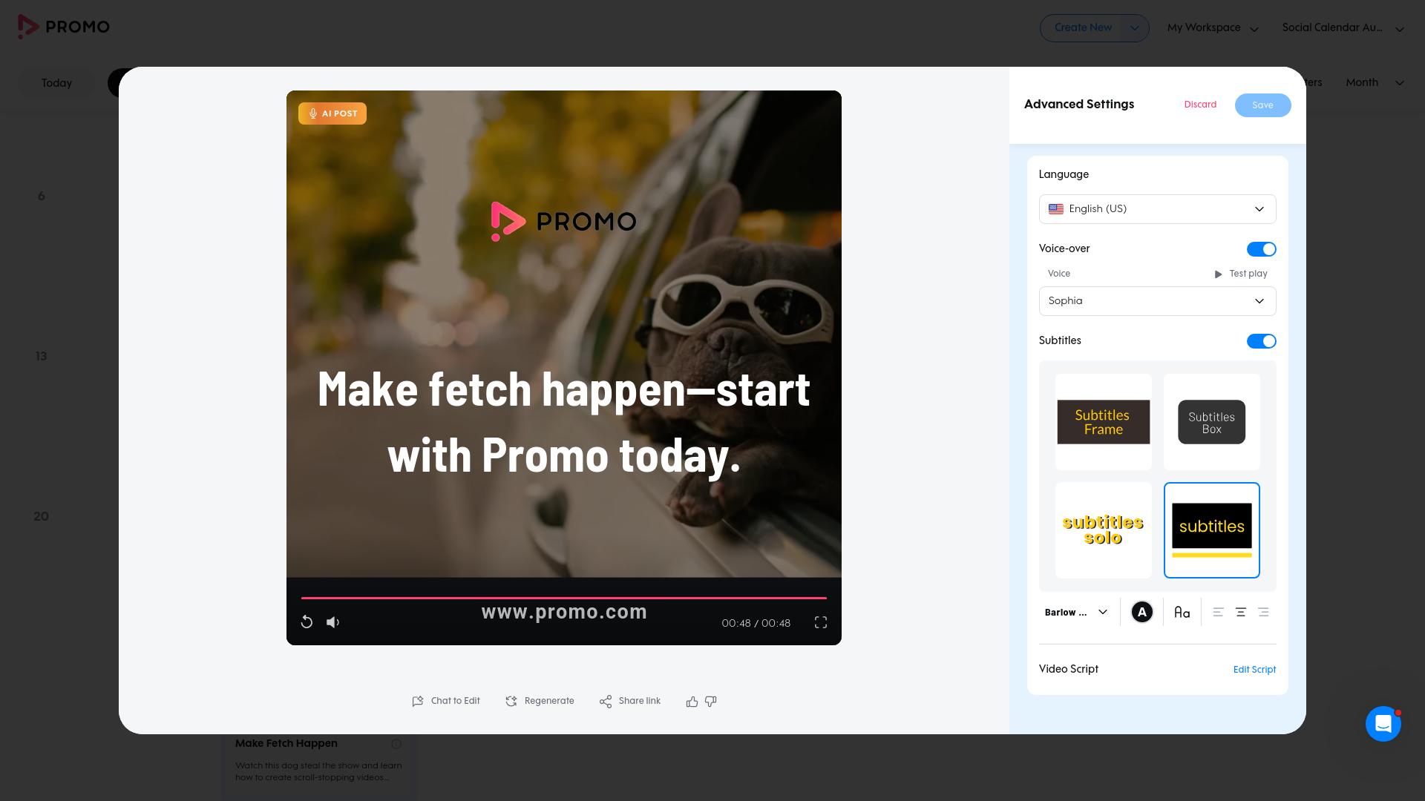Select the Subtitles Frame style
This screenshot has width=1425, height=801.
1103,422
